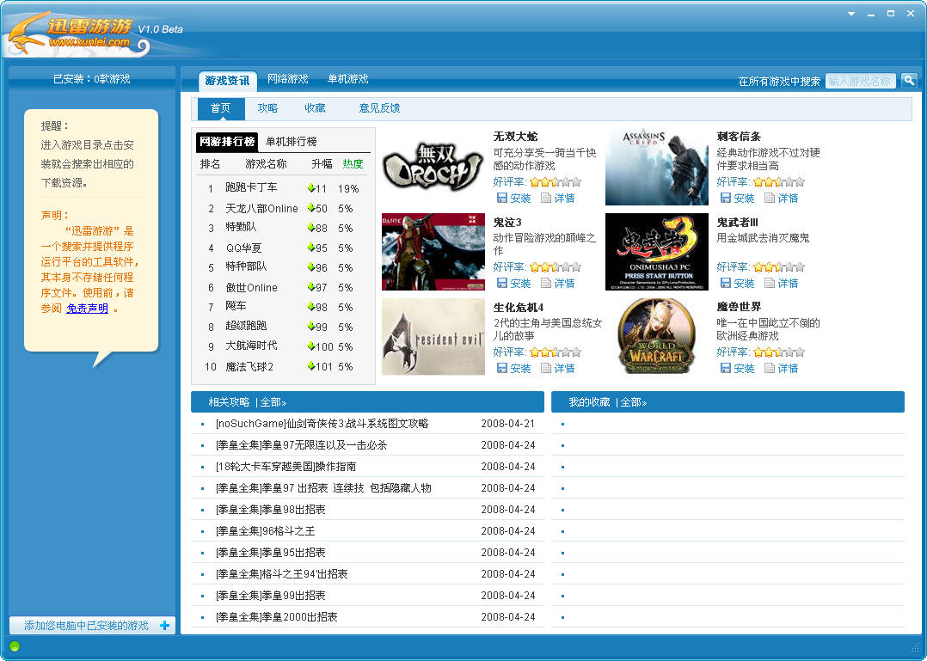Expand all favorites via 全部 in 我的收藏
This screenshot has height=661, width=927.
pos(633,402)
